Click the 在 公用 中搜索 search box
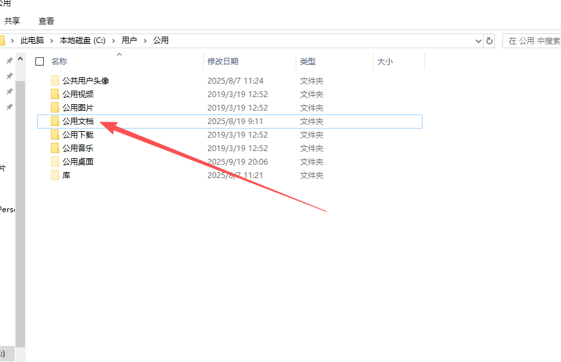This screenshot has height=362, width=561. [533, 41]
